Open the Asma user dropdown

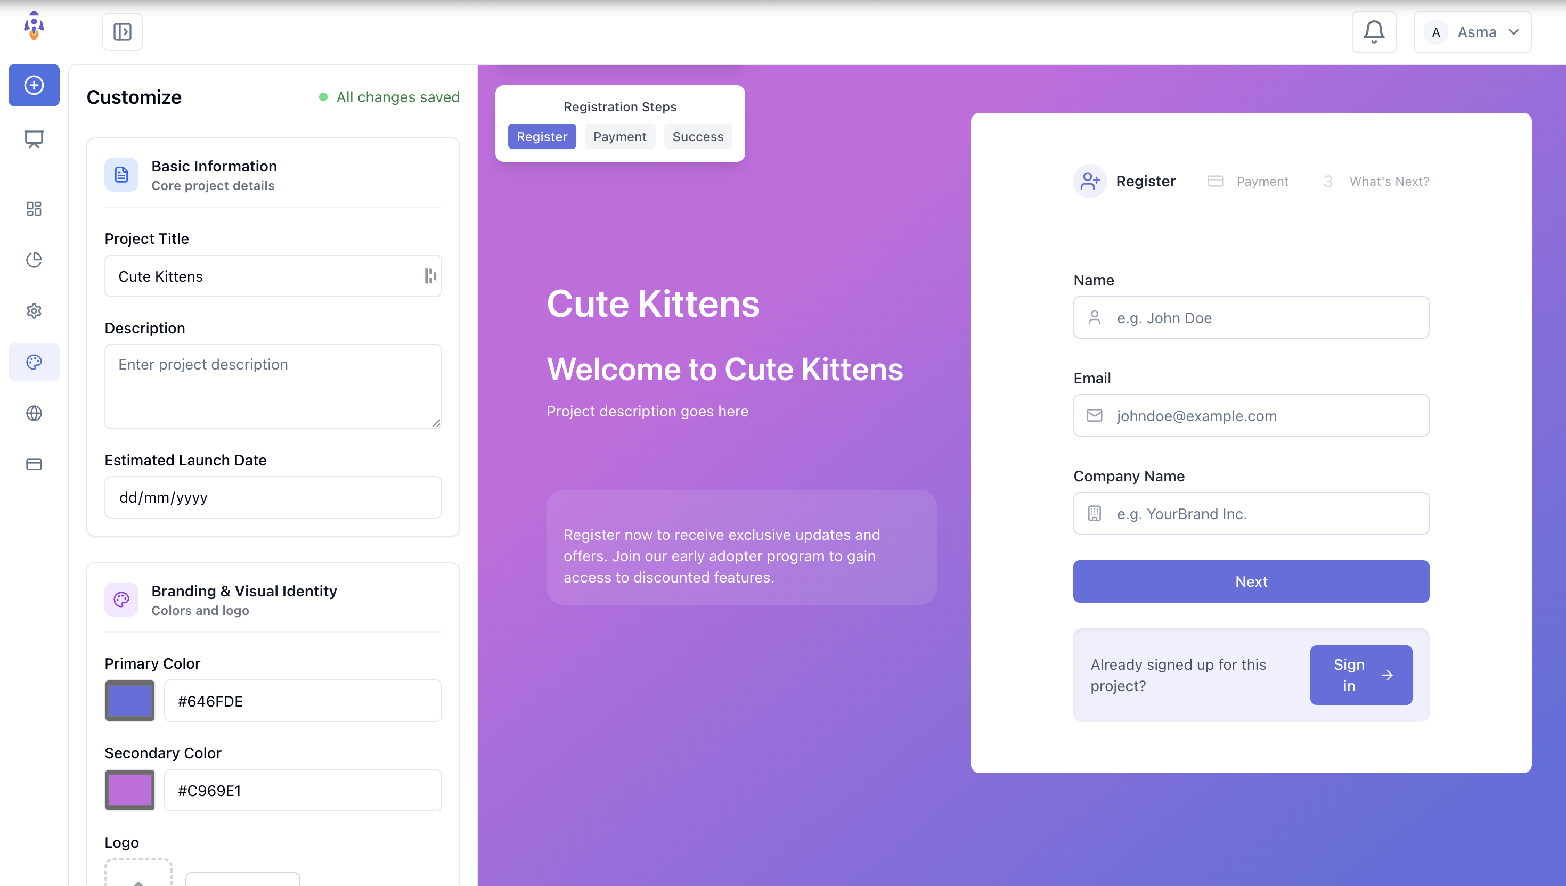(x=1472, y=31)
